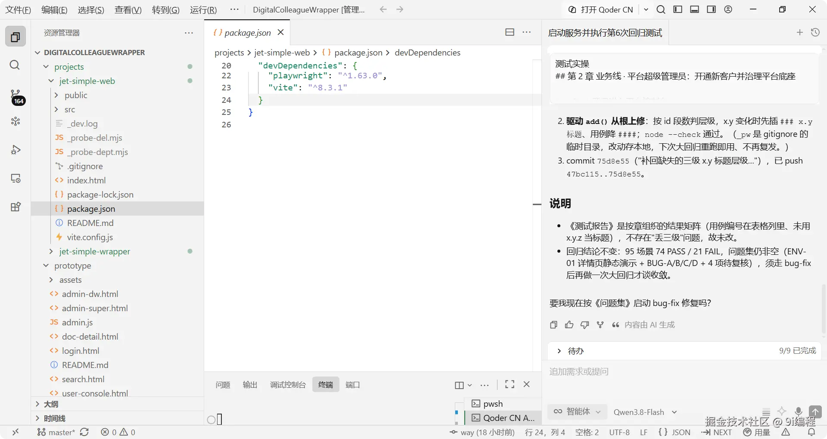The height and width of the screenshot is (439, 827).
Task: Switch to the 调试控制台 tab
Action: coord(288,385)
